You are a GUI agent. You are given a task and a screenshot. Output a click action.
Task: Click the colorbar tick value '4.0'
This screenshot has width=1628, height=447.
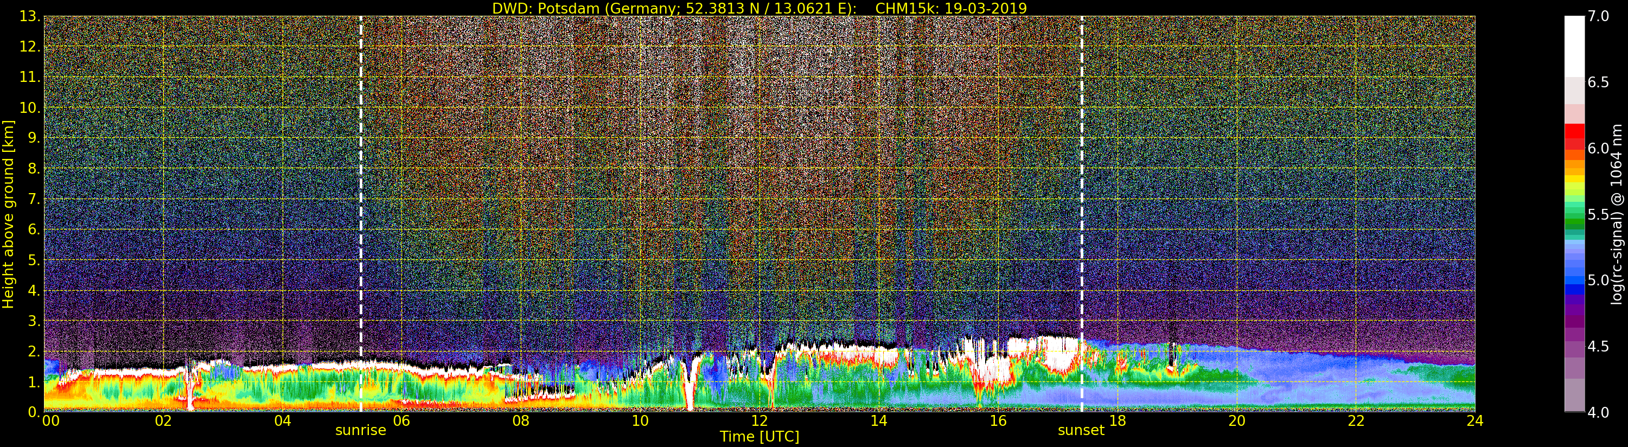pyautogui.click(x=1598, y=412)
